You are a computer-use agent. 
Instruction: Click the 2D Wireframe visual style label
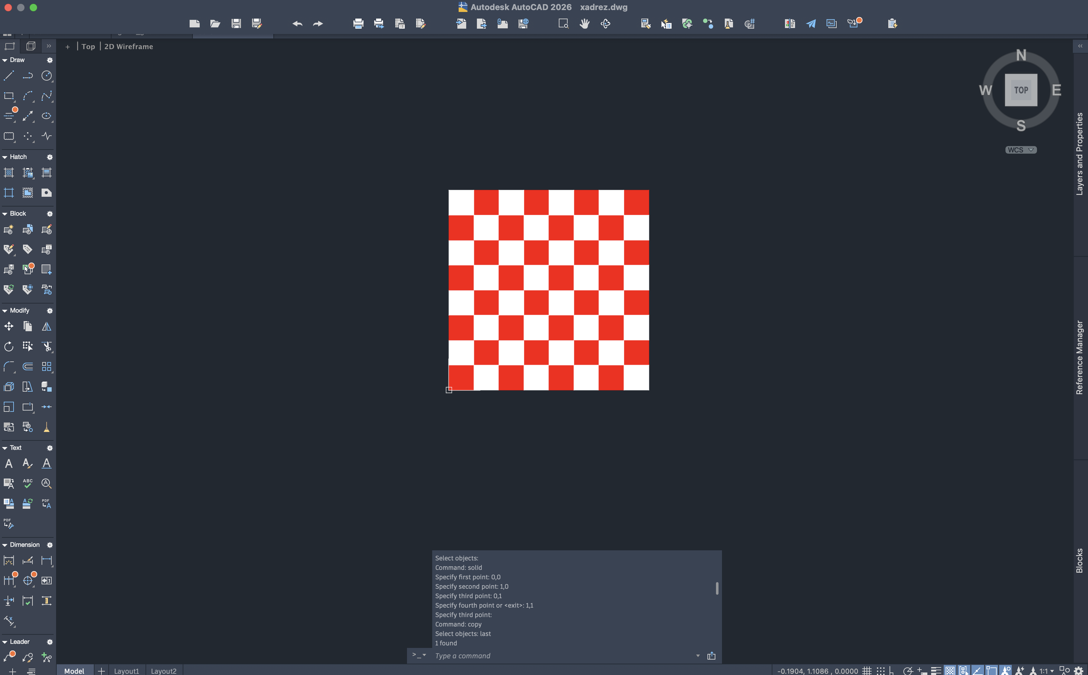[x=129, y=46]
